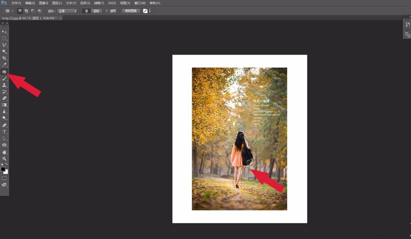Select the Rectangular Marquee tool
This screenshot has width=411, height=239.
[4, 38]
